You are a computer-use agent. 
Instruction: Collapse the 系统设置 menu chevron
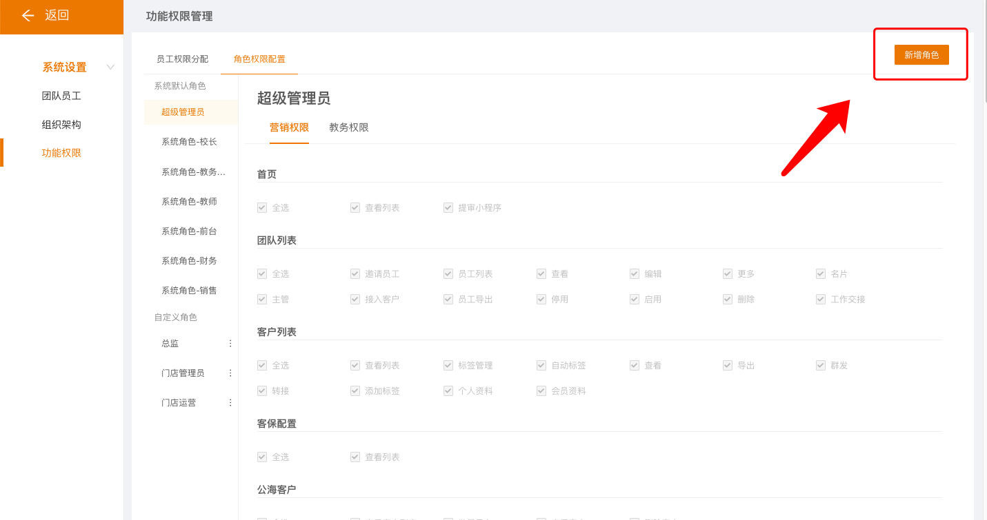coord(110,67)
